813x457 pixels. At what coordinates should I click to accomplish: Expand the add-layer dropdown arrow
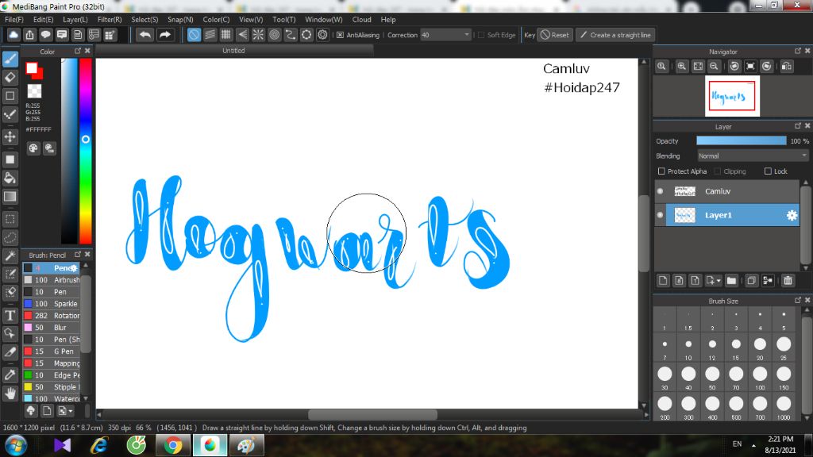(719, 281)
